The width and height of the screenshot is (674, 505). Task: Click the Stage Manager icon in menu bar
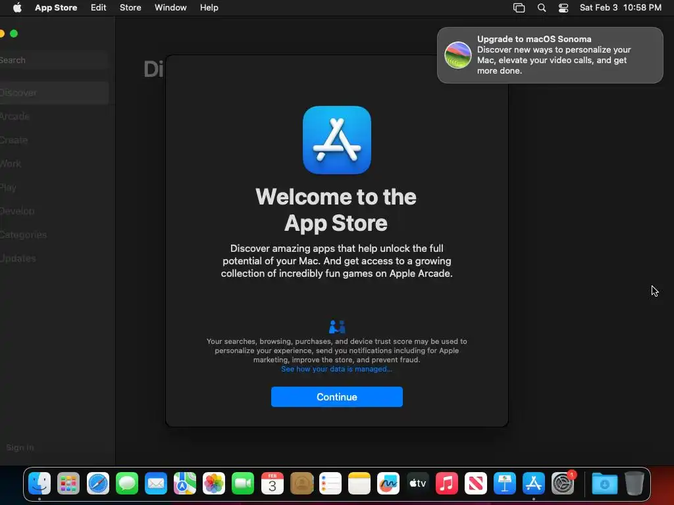point(519,8)
